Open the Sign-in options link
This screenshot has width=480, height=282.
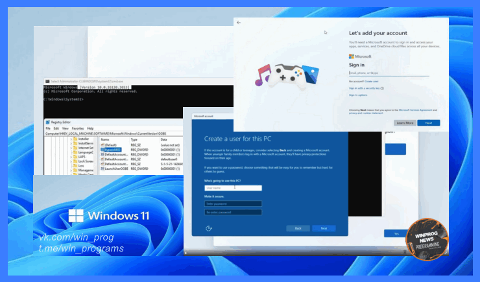click(358, 95)
